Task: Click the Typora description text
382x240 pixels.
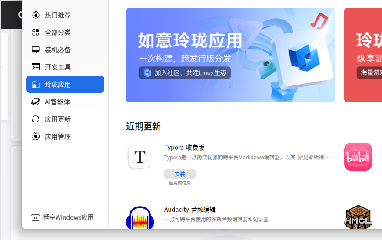Action: [248, 157]
